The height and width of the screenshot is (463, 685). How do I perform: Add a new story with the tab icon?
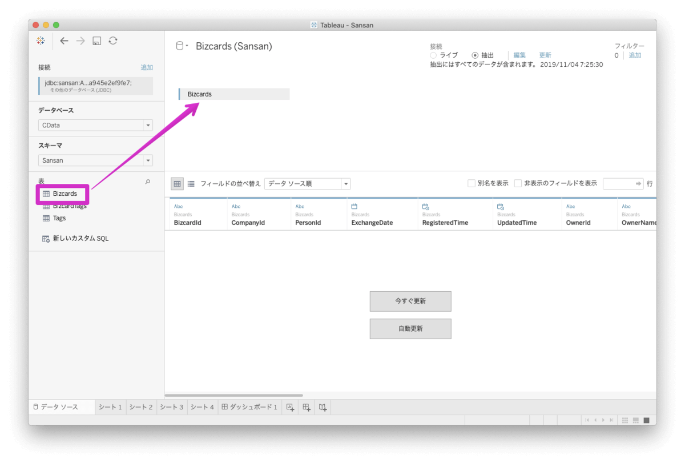[x=323, y=407]
